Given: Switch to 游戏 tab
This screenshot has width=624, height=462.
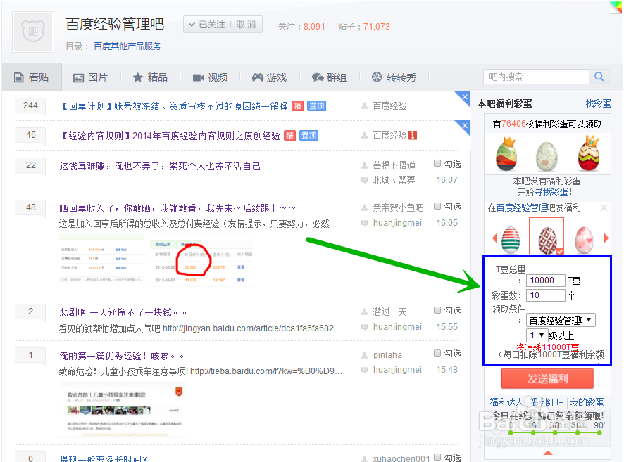Looking at the screenshot, I should click(270, 77).
